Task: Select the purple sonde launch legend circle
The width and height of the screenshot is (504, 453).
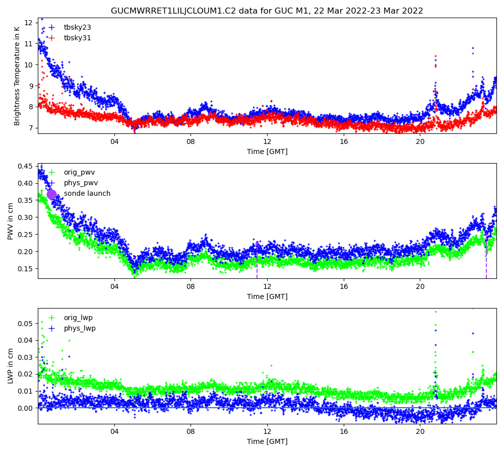Action: (x=51, y=194)
